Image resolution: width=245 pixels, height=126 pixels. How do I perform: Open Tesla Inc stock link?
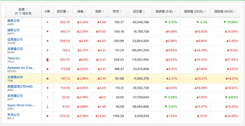14,58
